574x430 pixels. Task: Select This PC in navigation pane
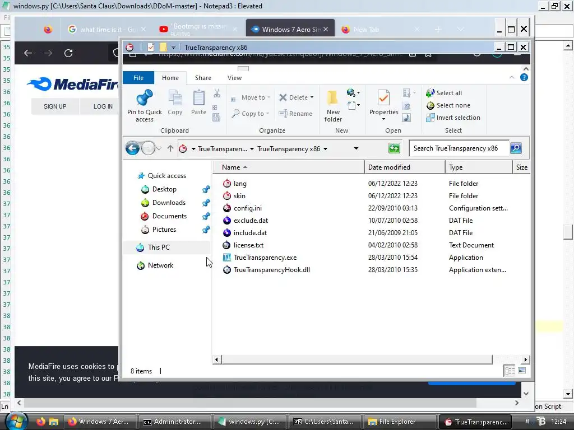tap(159, 247)
